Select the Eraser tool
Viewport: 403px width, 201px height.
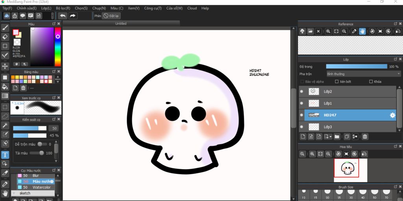pyautogui.click(x=5, y=37)
